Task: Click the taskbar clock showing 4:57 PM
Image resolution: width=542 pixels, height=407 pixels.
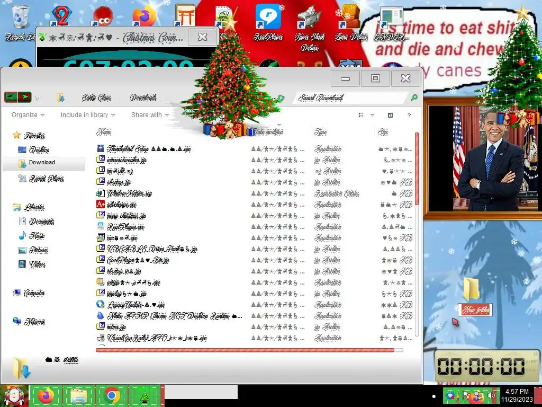Action: 517,395
